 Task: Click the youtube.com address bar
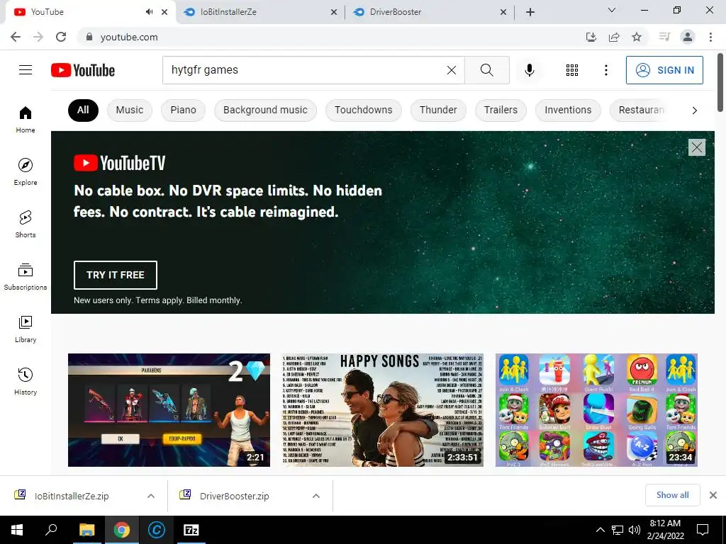(x=324, y=37)
